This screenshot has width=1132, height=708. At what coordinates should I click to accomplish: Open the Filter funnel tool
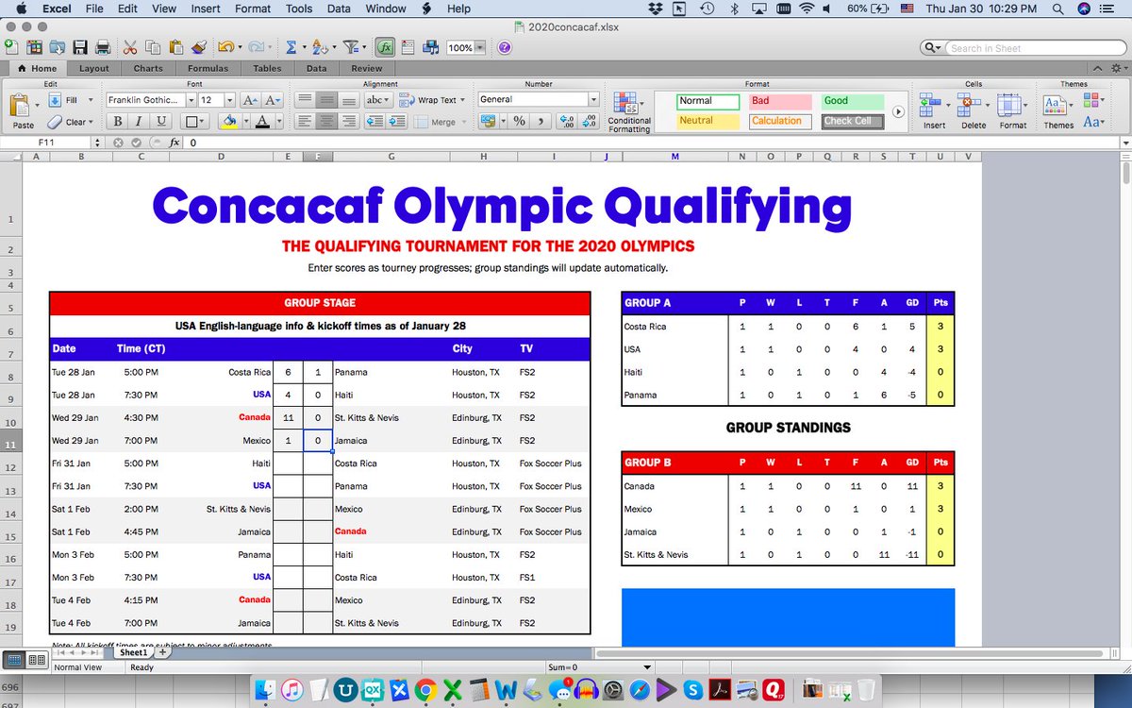point(351,47)
